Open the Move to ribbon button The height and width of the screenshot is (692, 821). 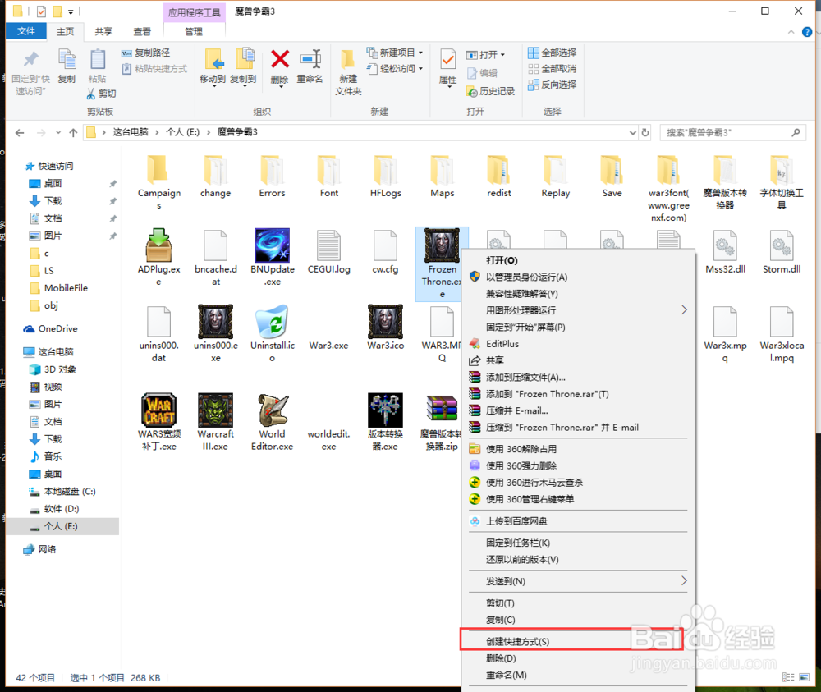tap(213, 67)
